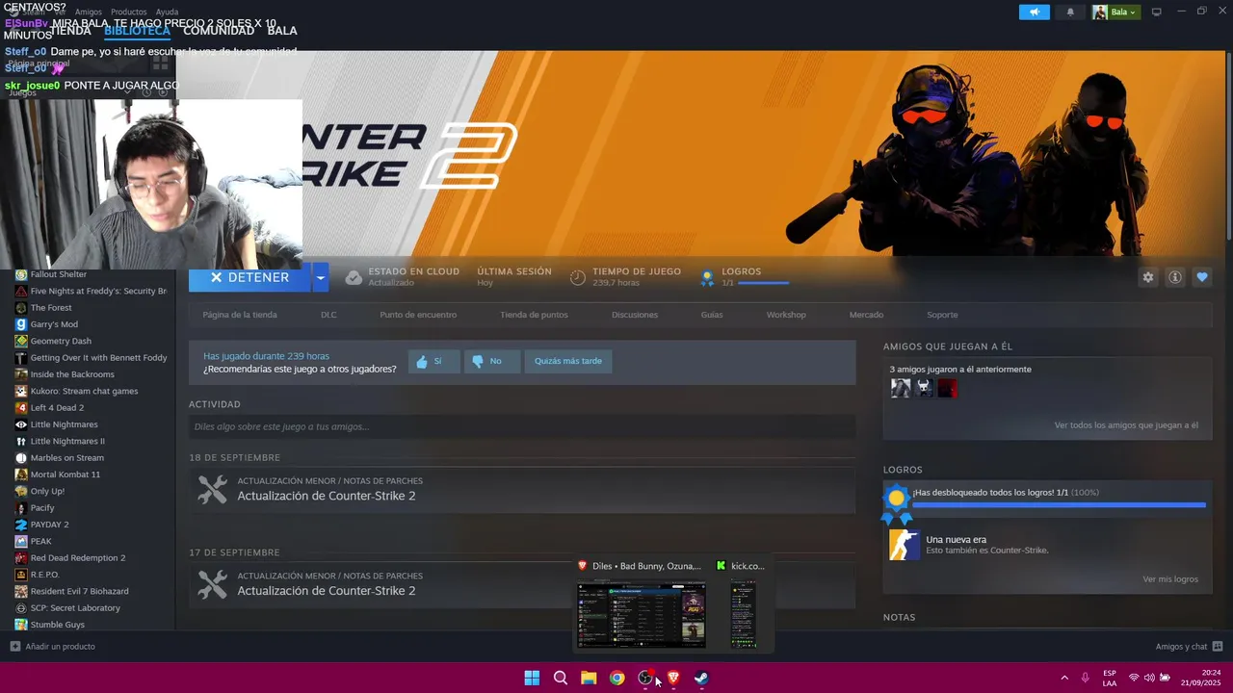This screenshot has height=693, width=1233.
Task: Open the notifications bell
Action: [x=1070, y=13]
